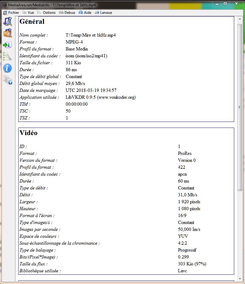The height and width of the screenshot is (284, 245).
Task: Click the '16/9' aspect ratio value
Action: click(x=182, y=216)
